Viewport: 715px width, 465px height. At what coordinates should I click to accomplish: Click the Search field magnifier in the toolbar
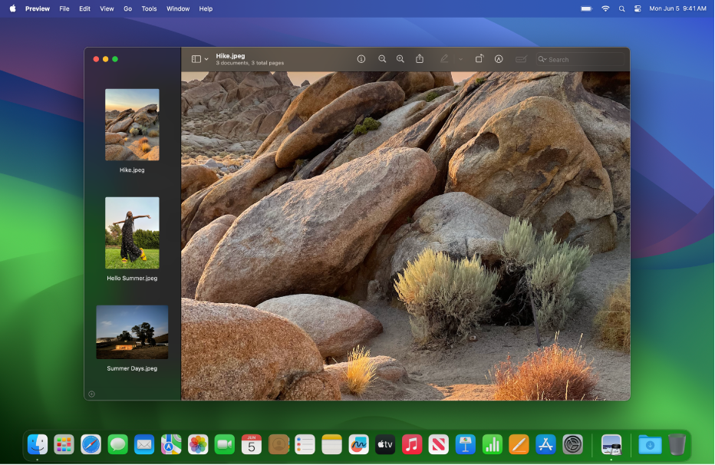tap(539, 58)
